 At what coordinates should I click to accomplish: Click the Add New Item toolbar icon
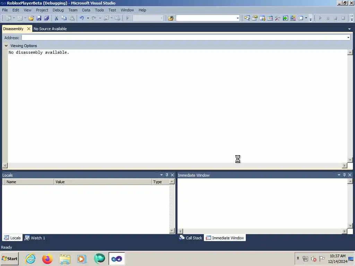click(20, 18)
